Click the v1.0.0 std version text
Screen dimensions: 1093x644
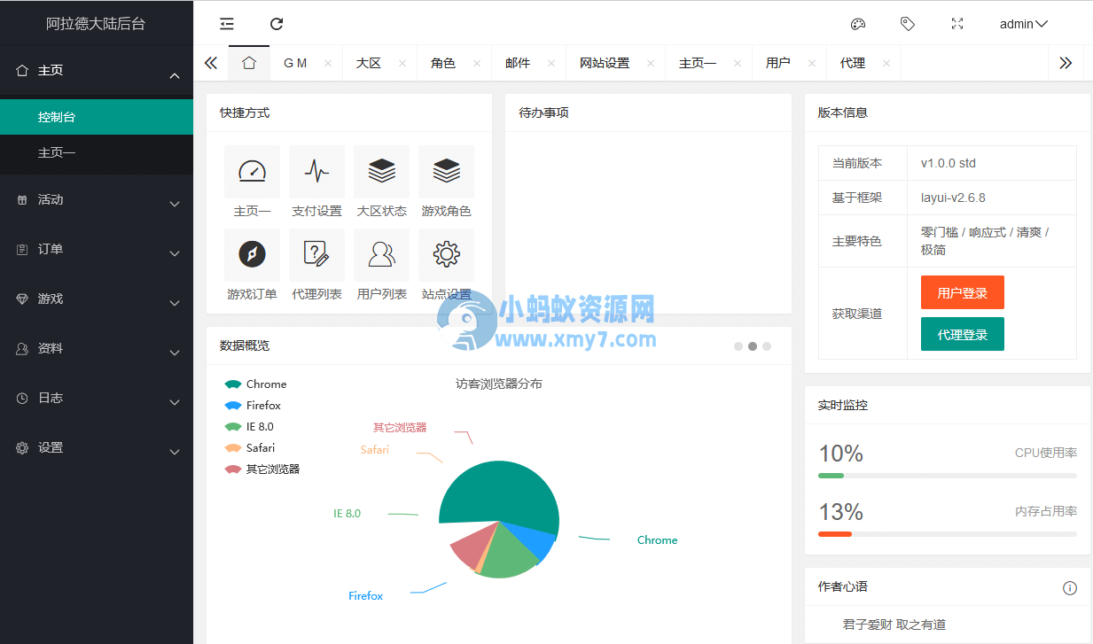(x=949, y=163)
